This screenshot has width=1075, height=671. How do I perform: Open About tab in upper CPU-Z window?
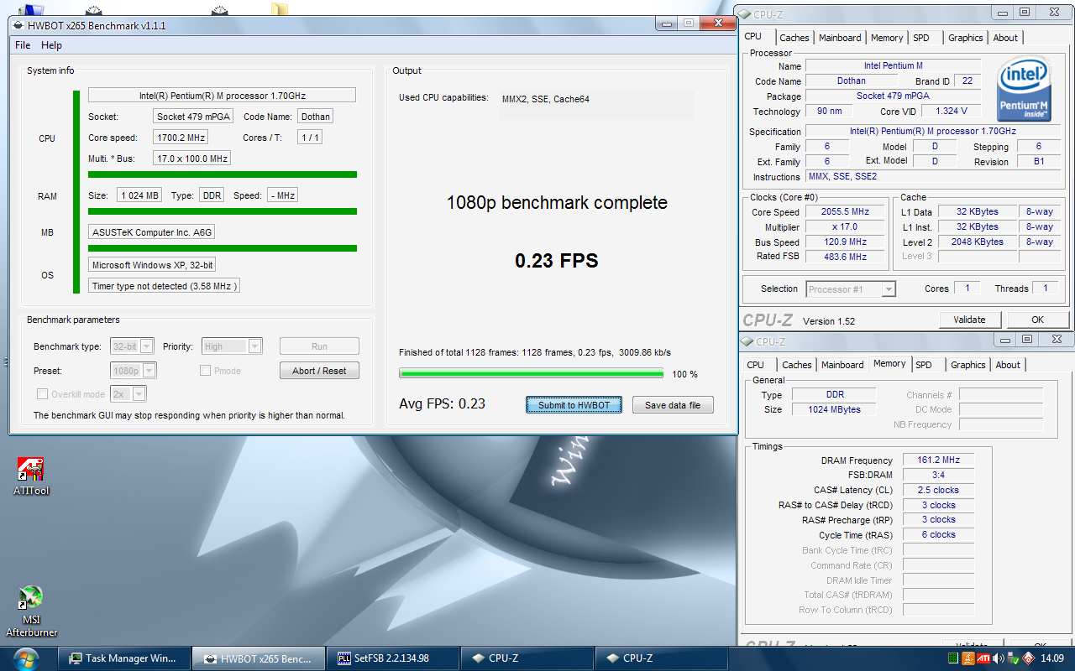point(1005,38)
